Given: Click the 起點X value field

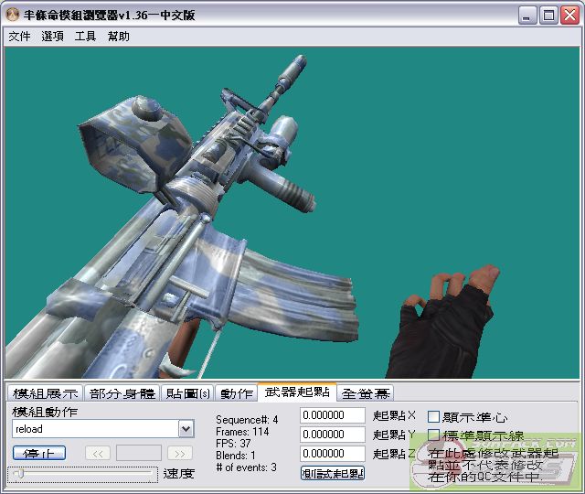Looking at the screenshot, I should 332,415.
